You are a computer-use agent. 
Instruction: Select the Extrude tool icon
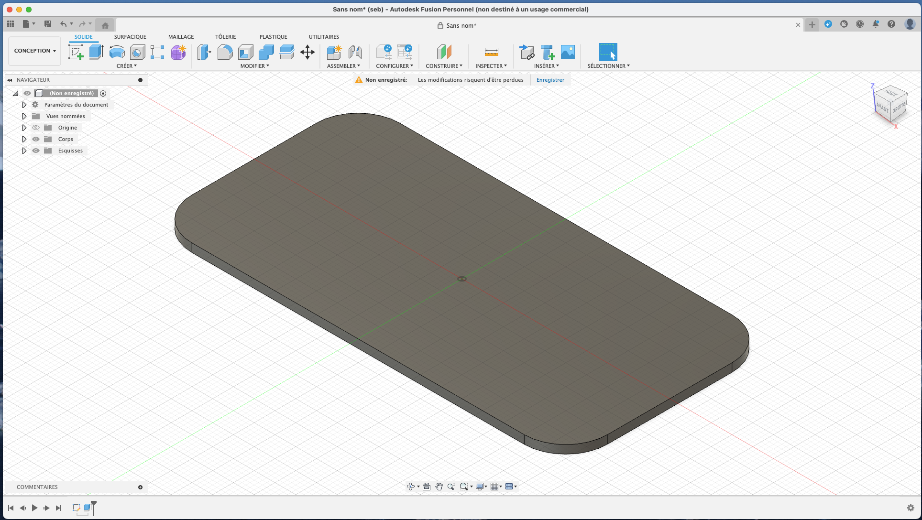pyautogui.click(x=97, y=52)
